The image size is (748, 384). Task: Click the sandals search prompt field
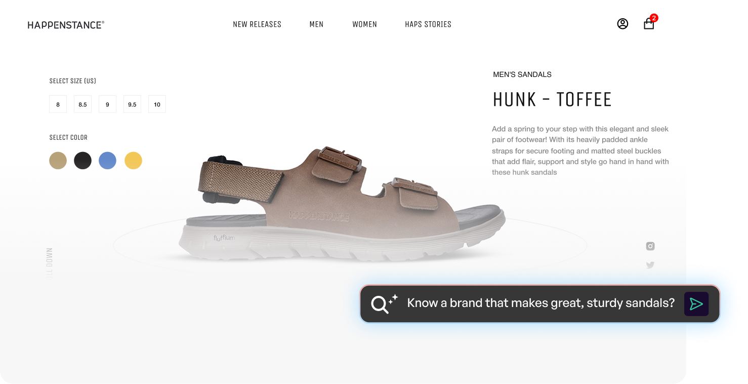pyautogui.click(x=539, y=303)
